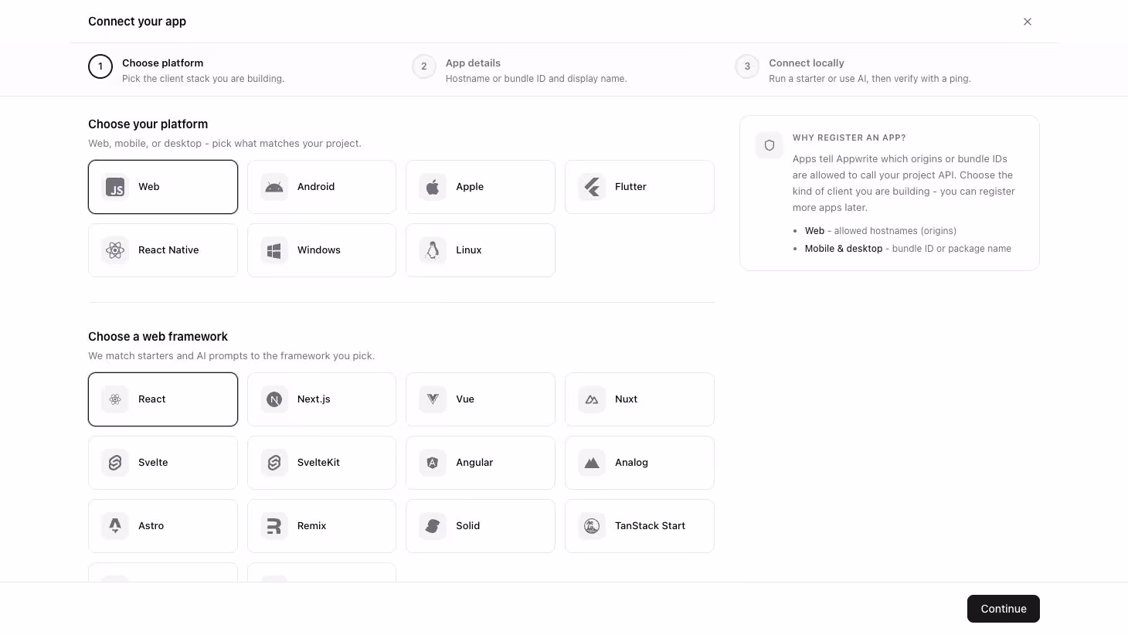
Task: Click the 'Choose your platform' heading
Action: point(148,124)
